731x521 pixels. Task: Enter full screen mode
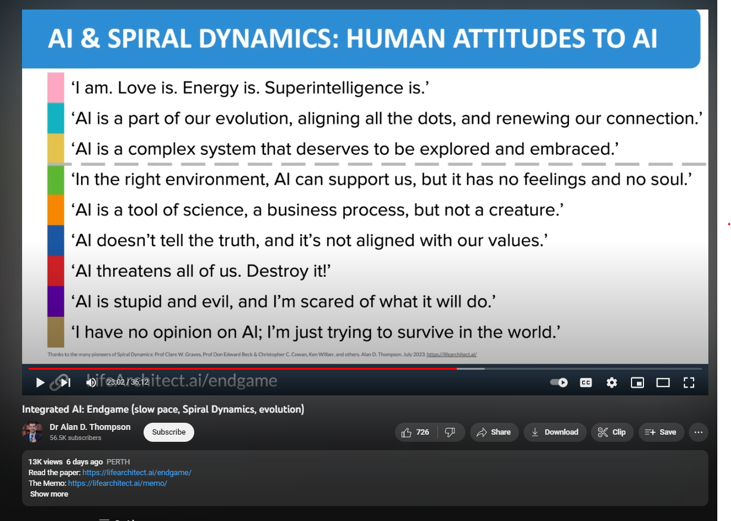pyautogui.click(x=689, y=382)
